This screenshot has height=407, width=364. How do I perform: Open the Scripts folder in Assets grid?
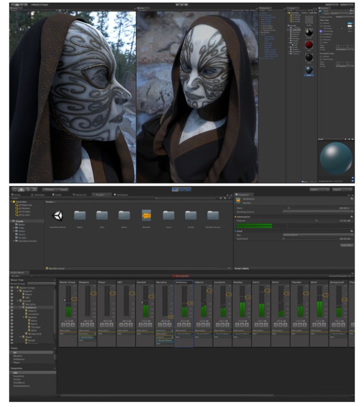coord(191,215)
